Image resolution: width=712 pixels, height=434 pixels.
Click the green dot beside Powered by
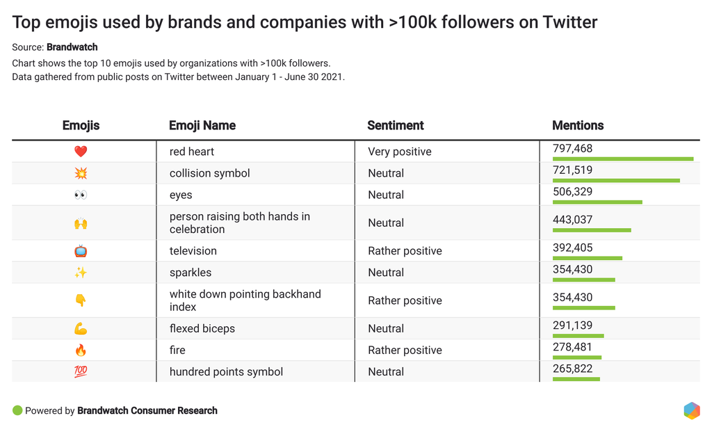(x=17, y=410)
